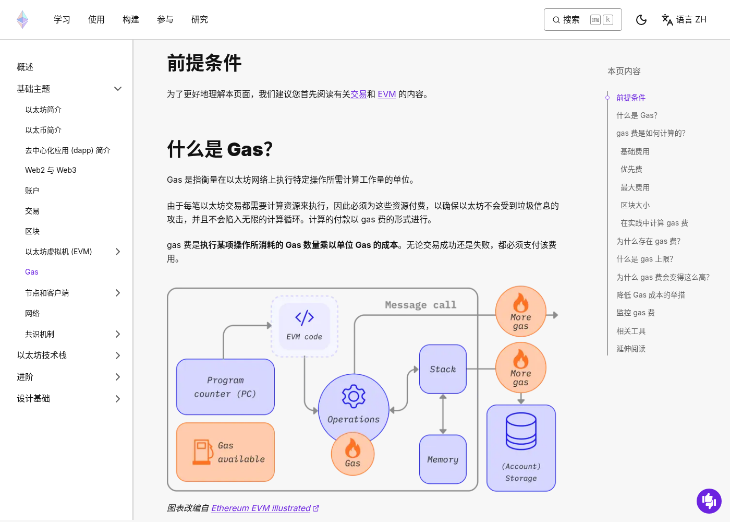
Task: Open the 学习 menu
Action: [62, 20]
